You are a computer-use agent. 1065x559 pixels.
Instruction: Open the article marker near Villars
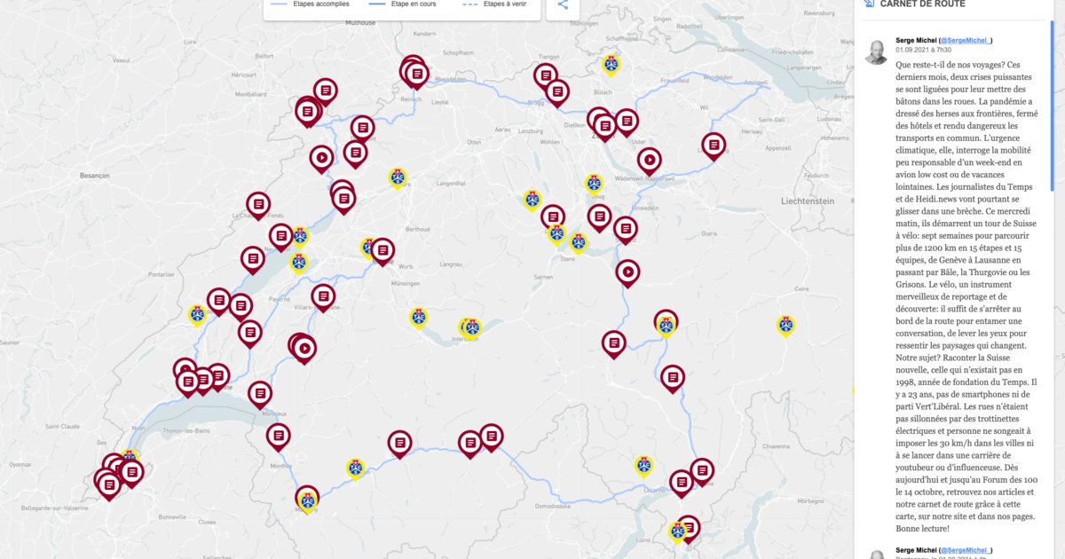323,297
